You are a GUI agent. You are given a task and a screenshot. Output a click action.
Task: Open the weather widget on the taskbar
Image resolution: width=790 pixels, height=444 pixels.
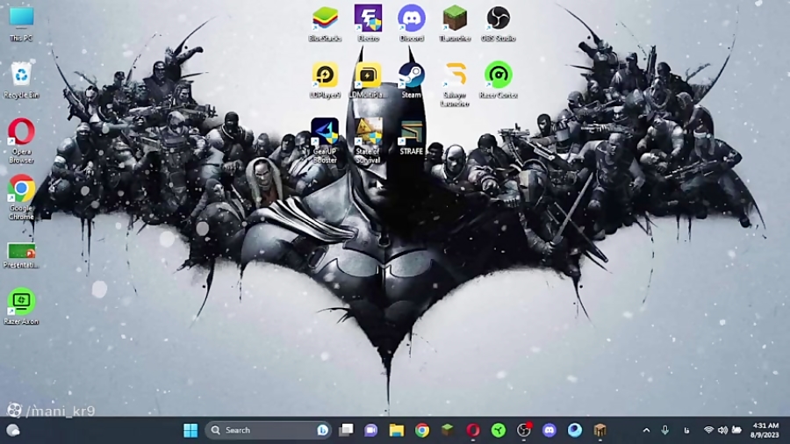pyautogui.click(x=13, y=431)
